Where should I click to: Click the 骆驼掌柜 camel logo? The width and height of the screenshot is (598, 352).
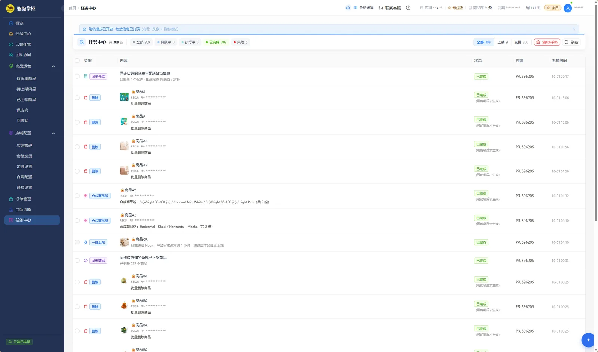click(10, 8)
